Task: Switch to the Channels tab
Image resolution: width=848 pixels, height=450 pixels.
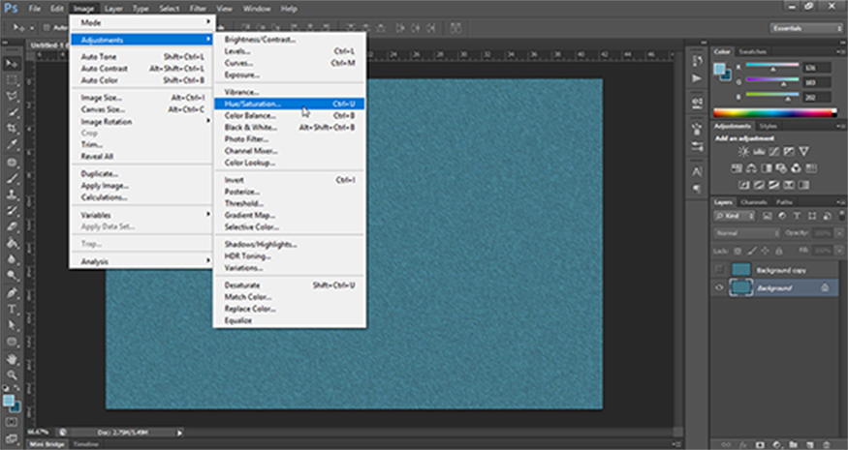Action: (756, 202)
